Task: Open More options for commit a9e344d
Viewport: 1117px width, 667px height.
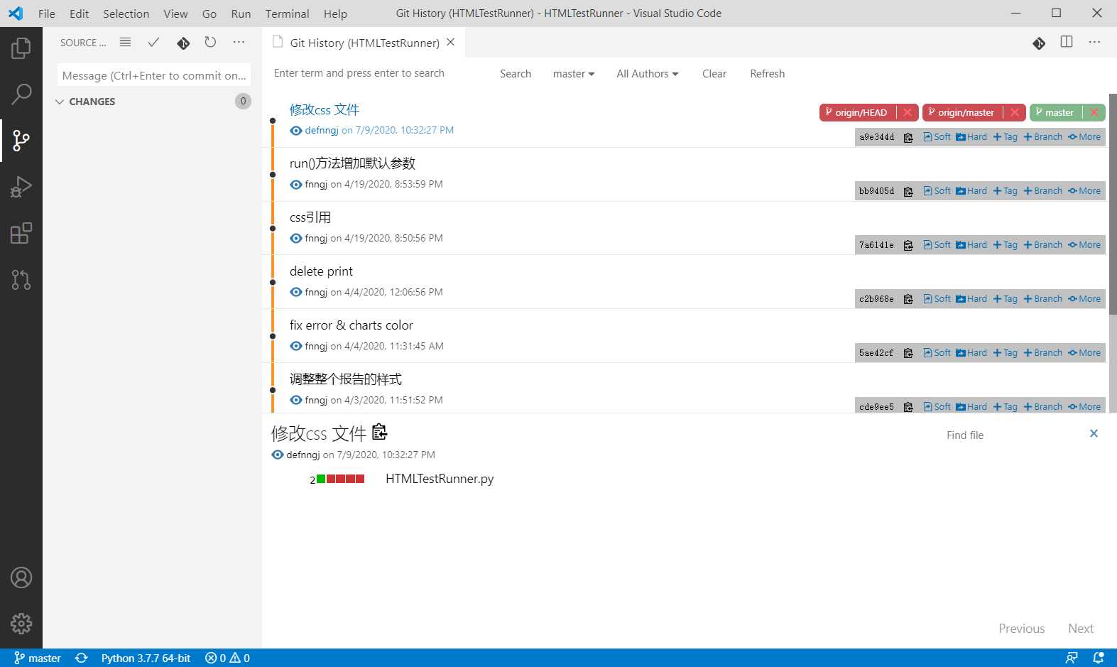Action: pyautogui.click(x=1084, y=137)
